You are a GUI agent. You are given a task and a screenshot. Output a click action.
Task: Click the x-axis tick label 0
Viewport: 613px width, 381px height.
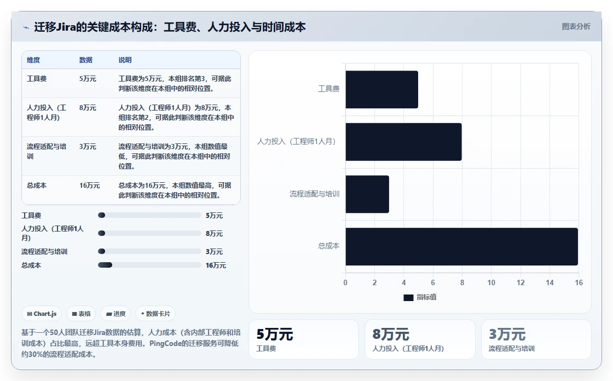[x=345, y=283]
